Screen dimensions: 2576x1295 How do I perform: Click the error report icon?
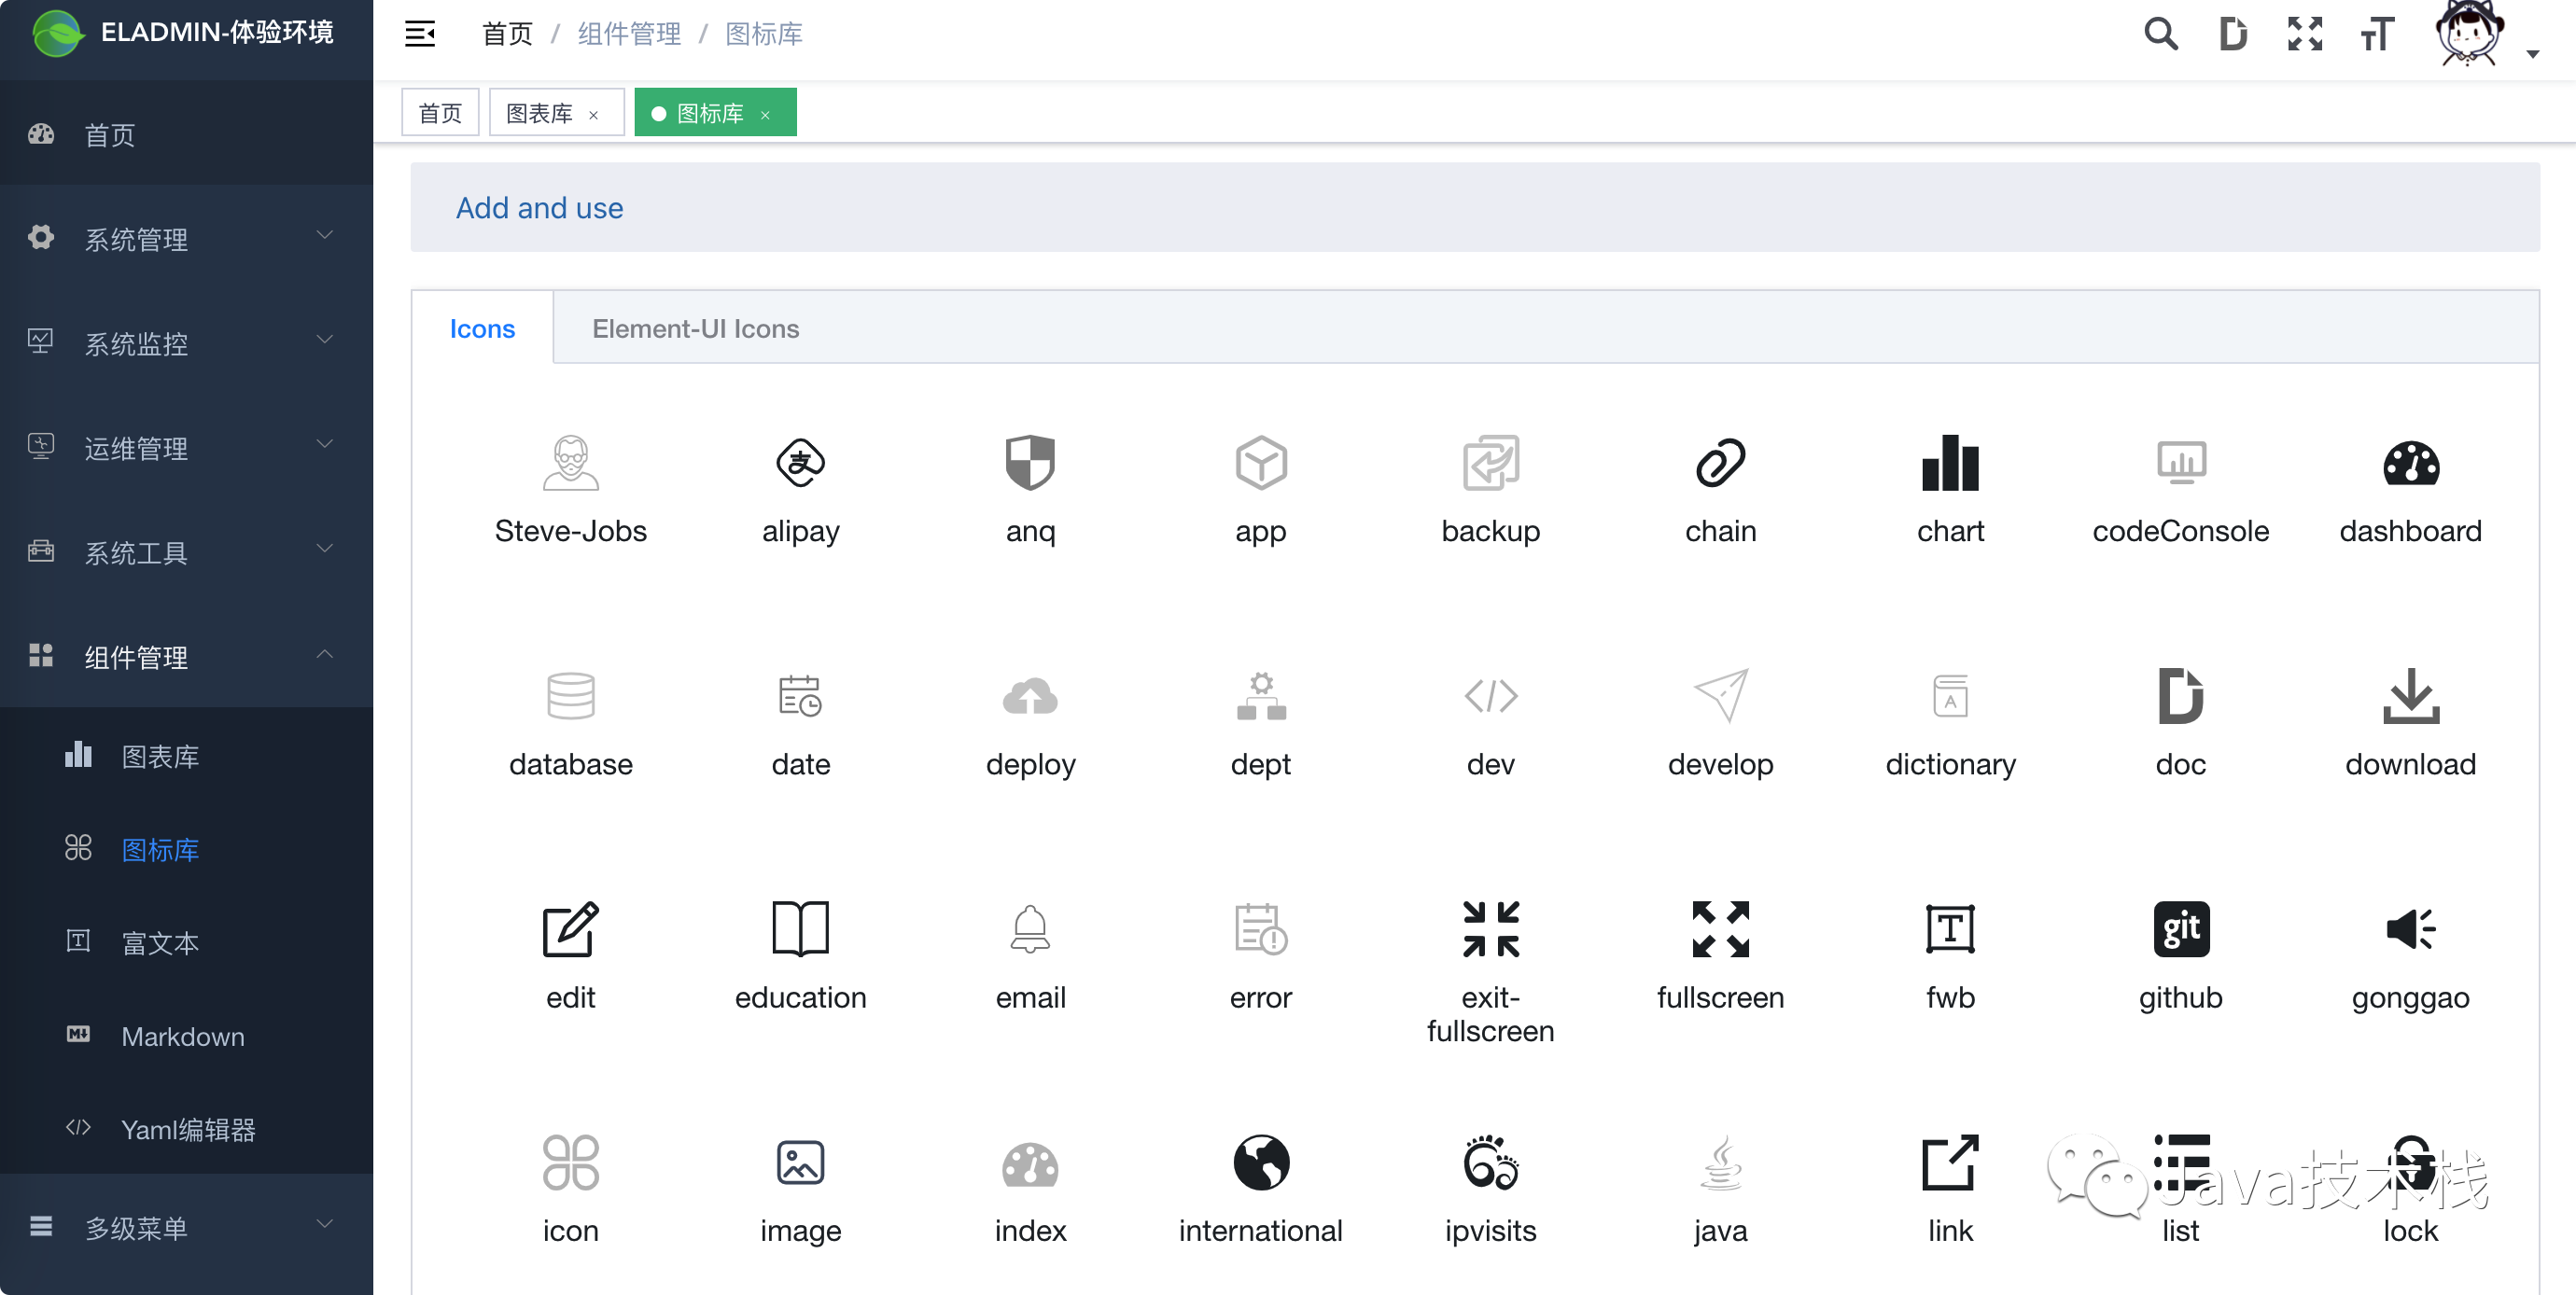point(1260,929)
